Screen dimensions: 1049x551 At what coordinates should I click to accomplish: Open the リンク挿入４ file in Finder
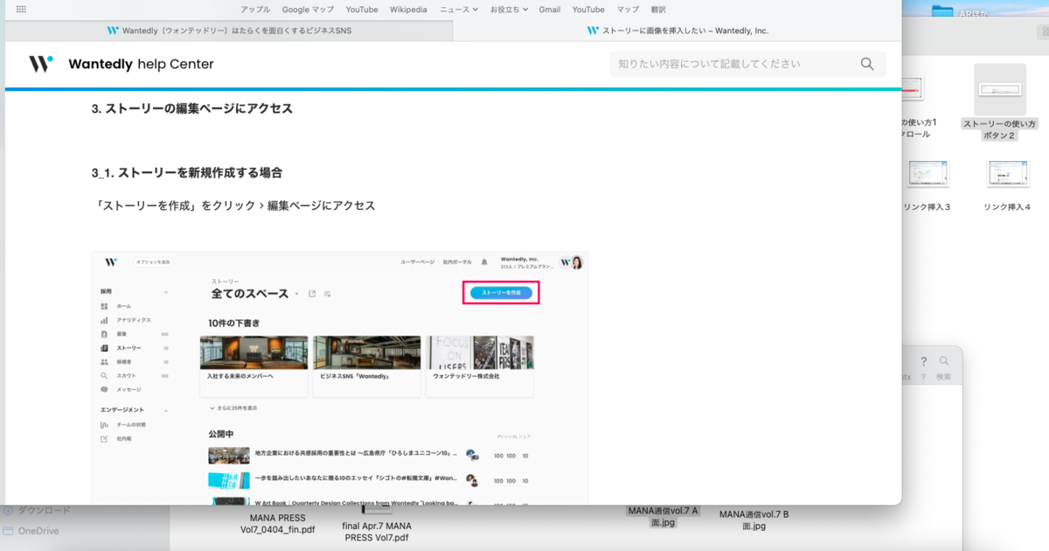(x=1007, y=174)
